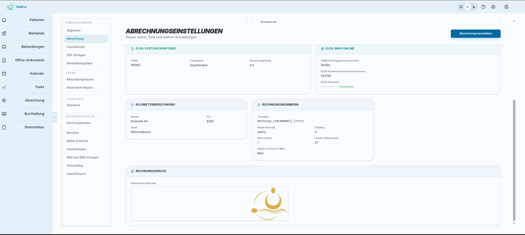Click Fachgebiet value Ergotherapie

point(199,65)
